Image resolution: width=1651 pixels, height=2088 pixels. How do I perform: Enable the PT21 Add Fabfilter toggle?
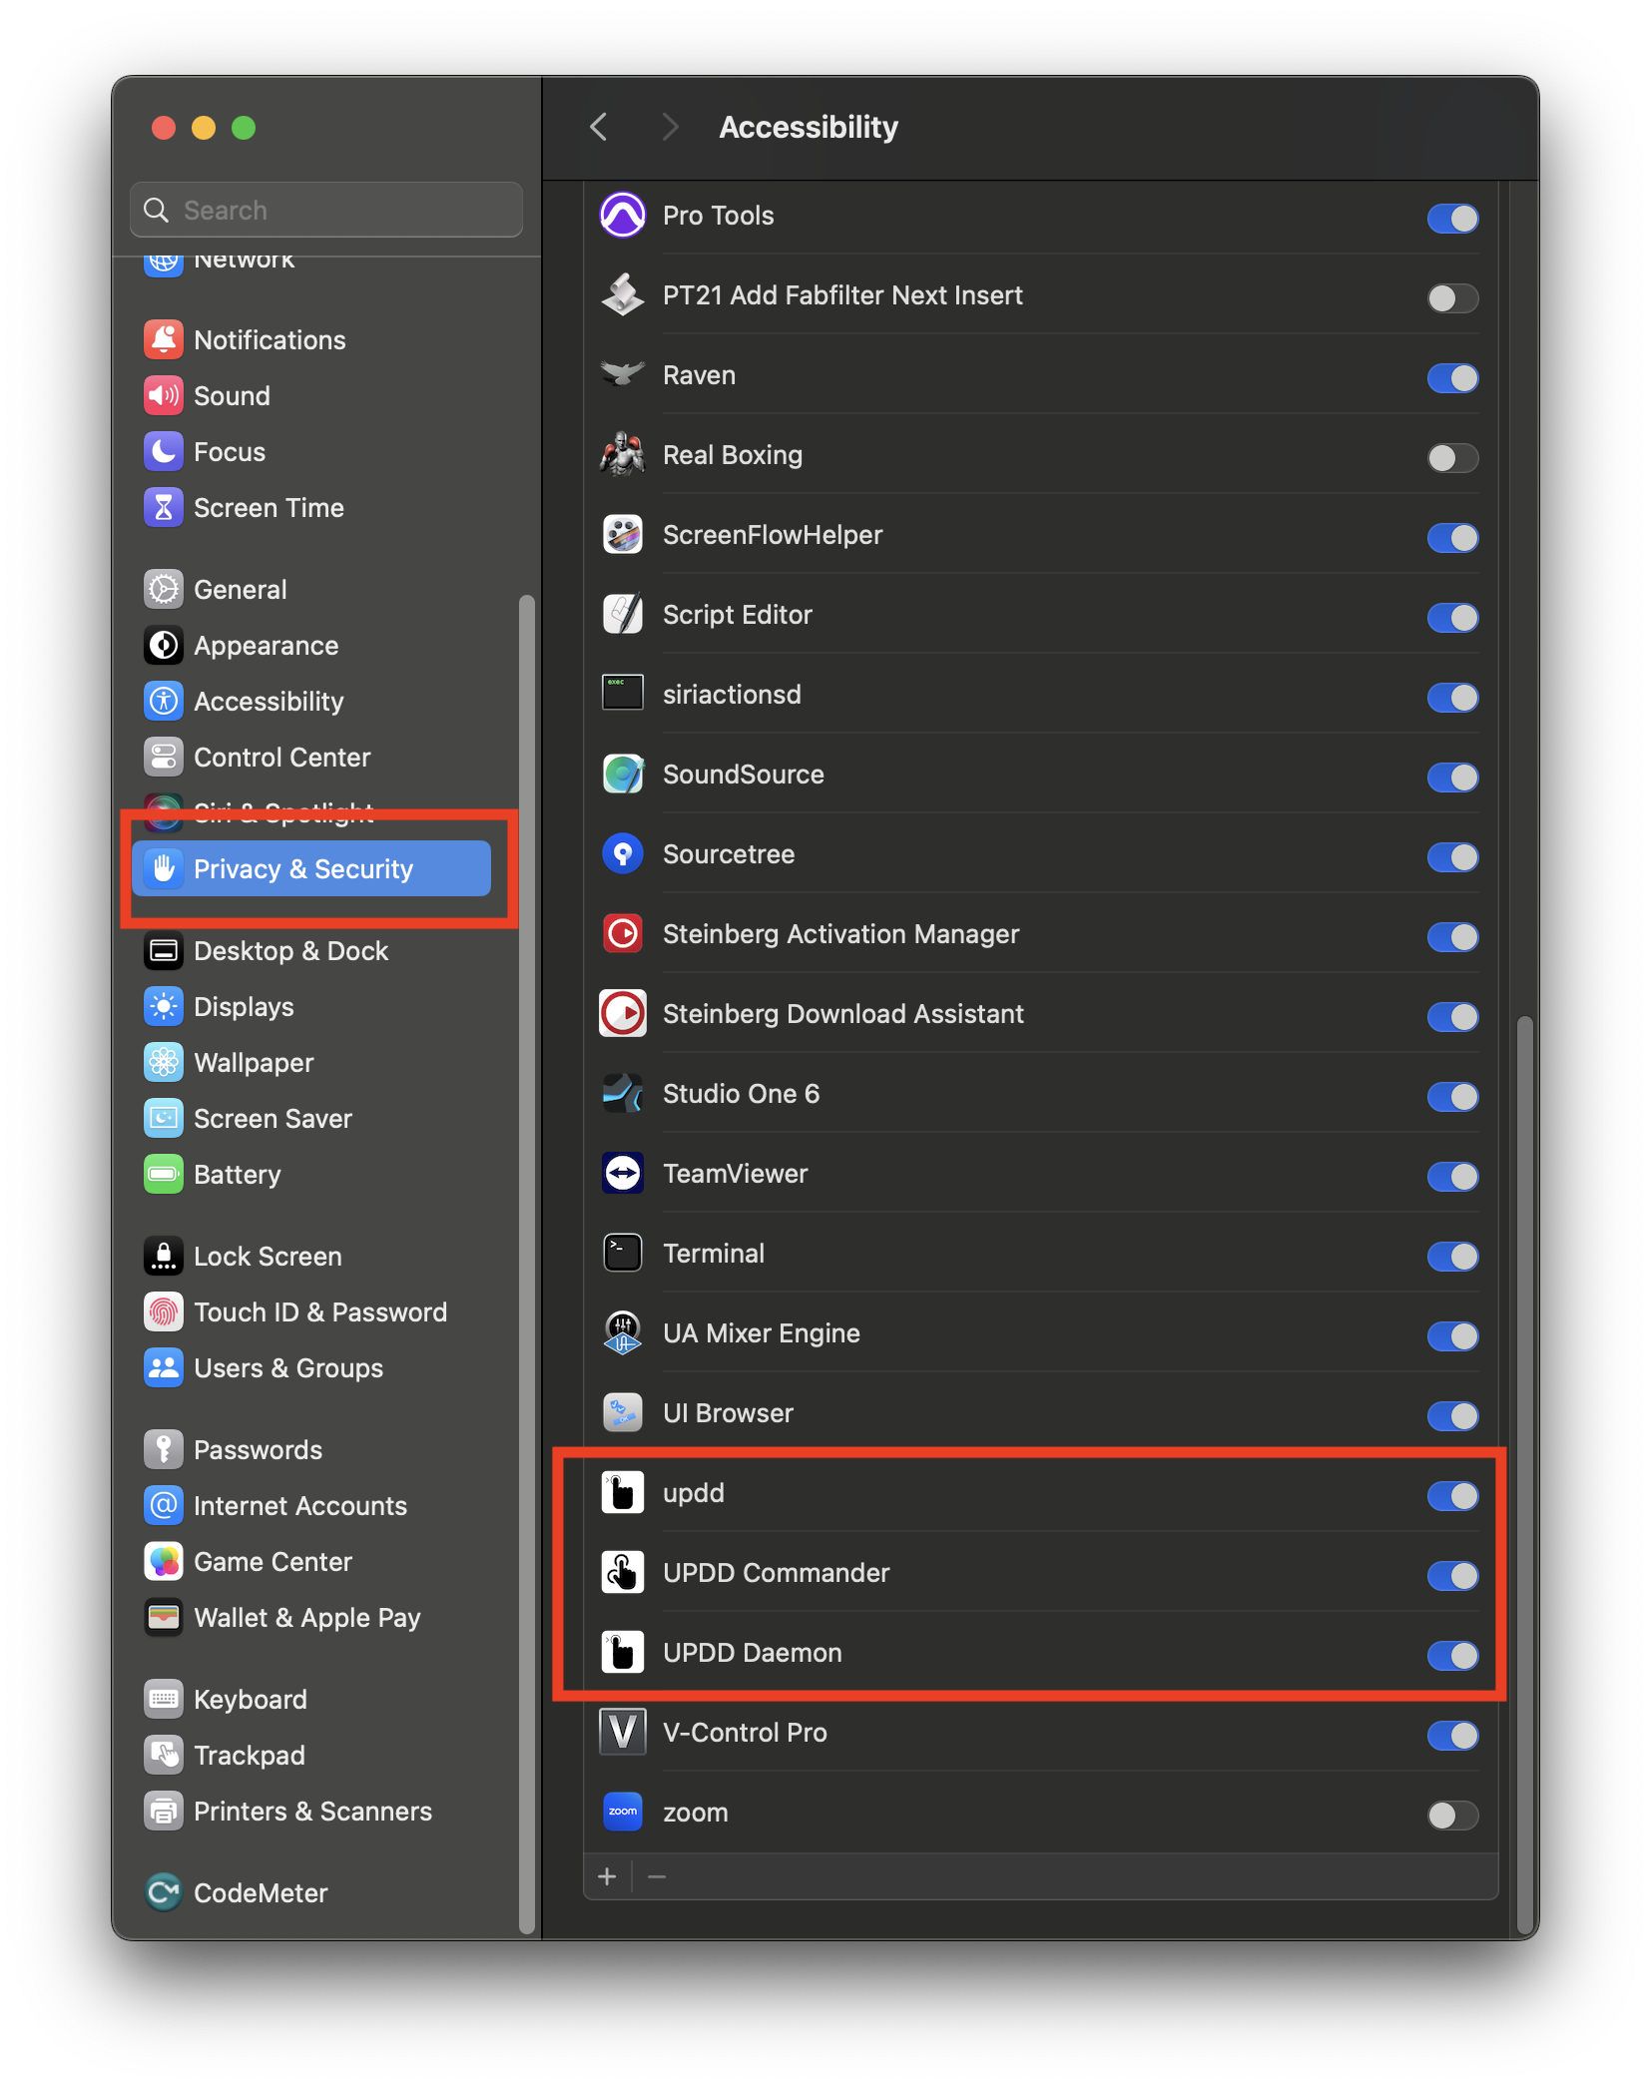click(1452, 297)
